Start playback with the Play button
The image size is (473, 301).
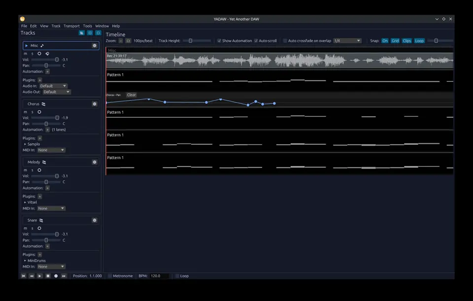[39, 276]
